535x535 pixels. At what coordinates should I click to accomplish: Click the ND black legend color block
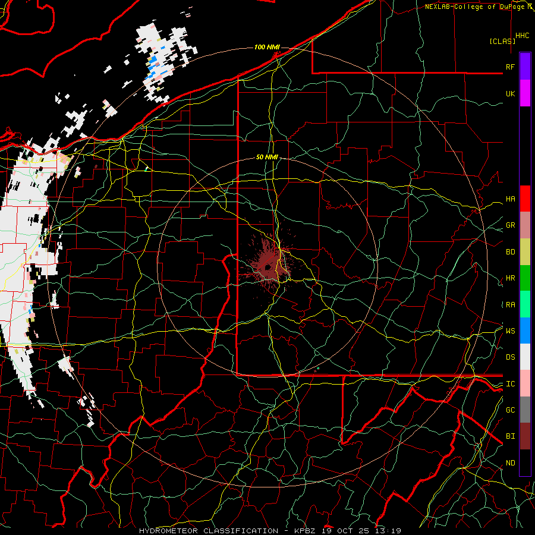pyautogui.click(x=525, y=462)
